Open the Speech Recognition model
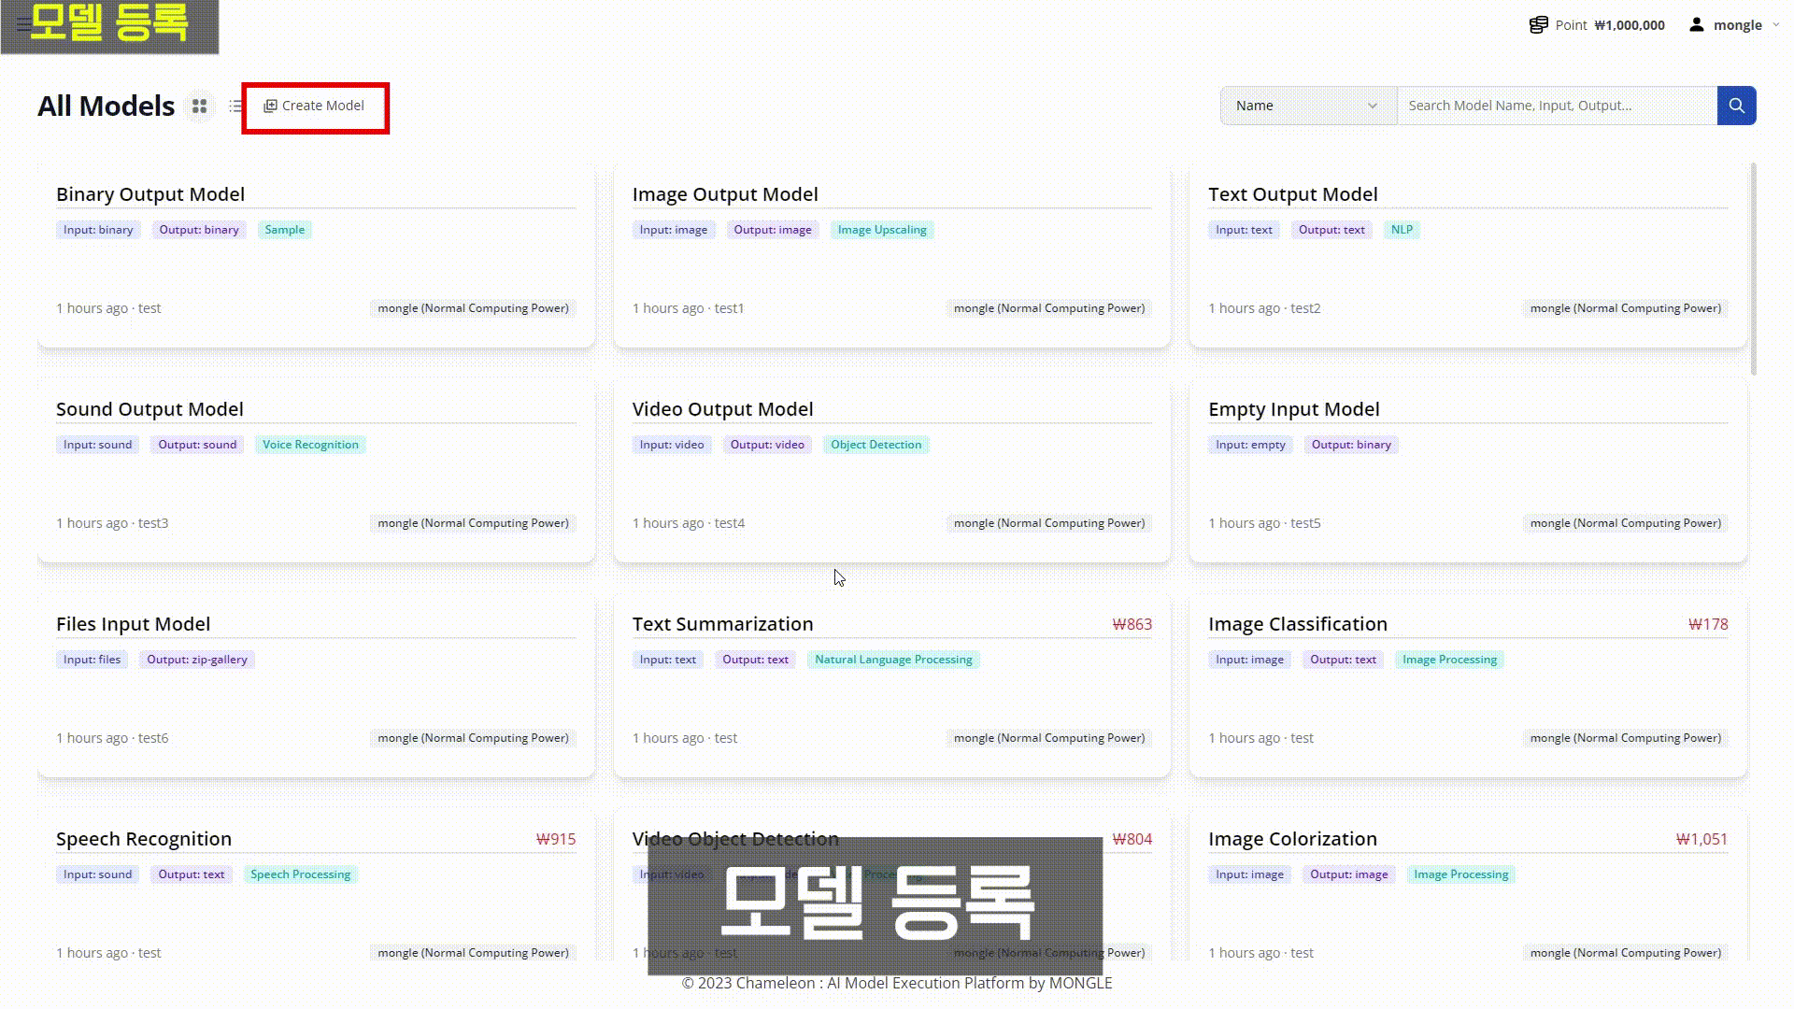 tap(144, 839)
